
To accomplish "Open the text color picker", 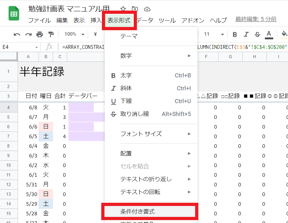I will pos(269,34).
